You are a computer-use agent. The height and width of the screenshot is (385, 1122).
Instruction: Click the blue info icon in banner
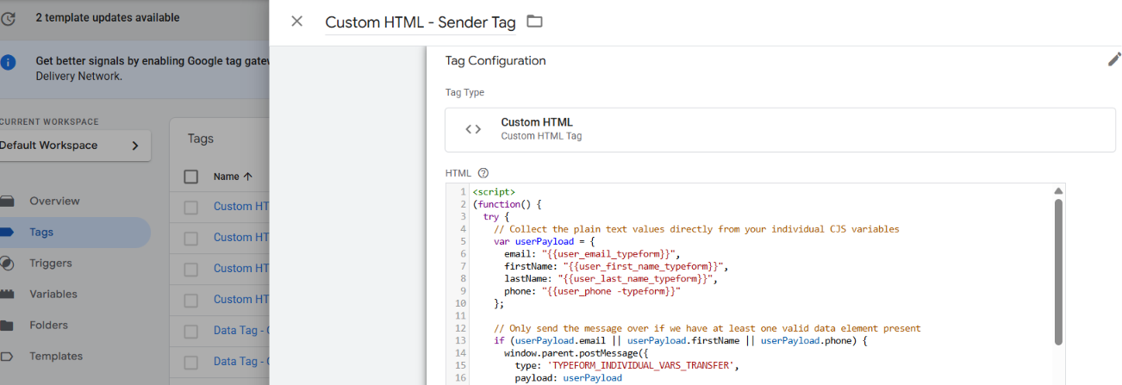click(8, 63)
